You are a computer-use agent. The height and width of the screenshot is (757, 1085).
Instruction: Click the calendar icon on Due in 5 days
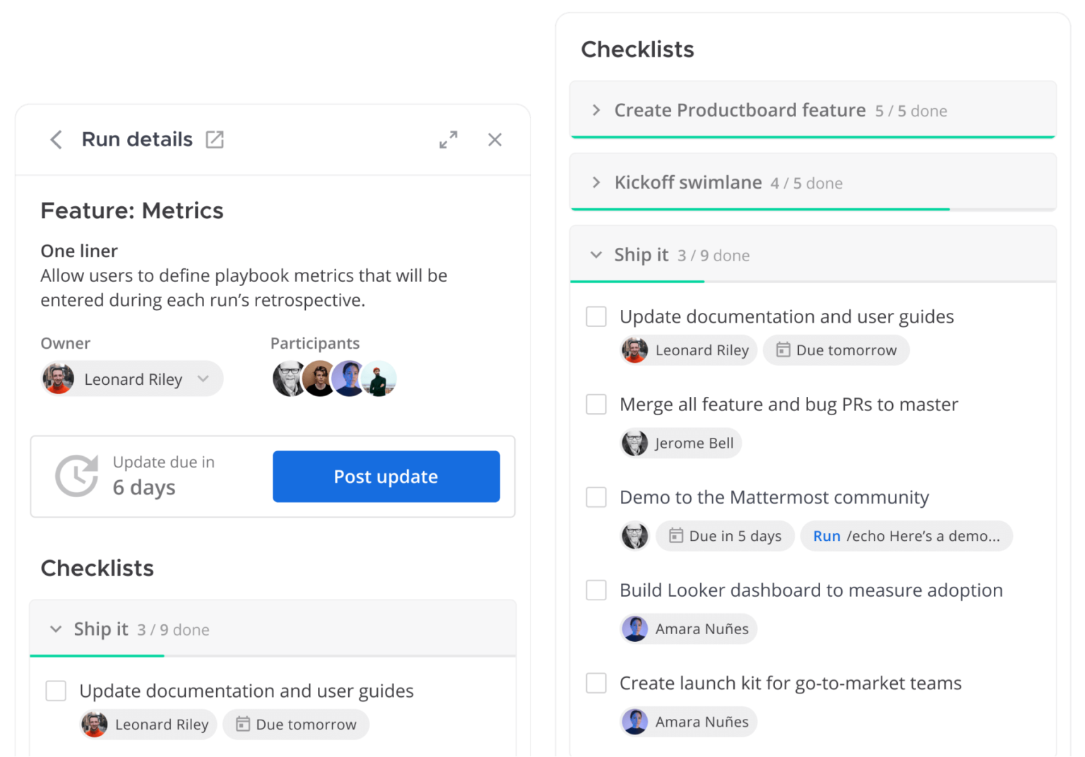[675, 535]
